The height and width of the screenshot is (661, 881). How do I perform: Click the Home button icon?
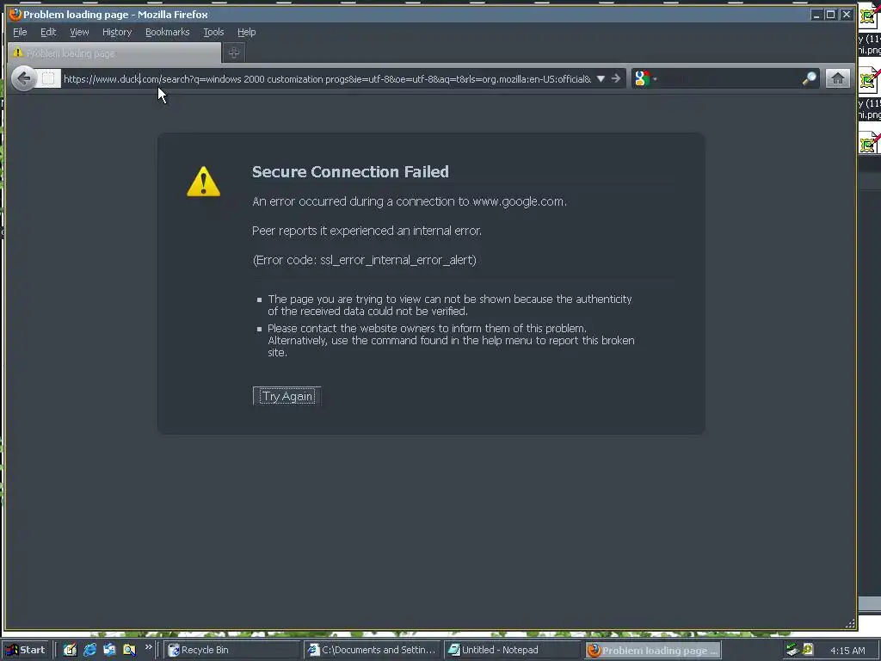tap(837, 78)
